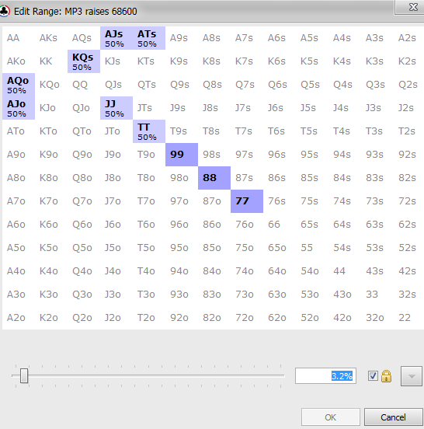Select the 44 pair cell
The width and height of the screenshot is (424, 429).
345,271
